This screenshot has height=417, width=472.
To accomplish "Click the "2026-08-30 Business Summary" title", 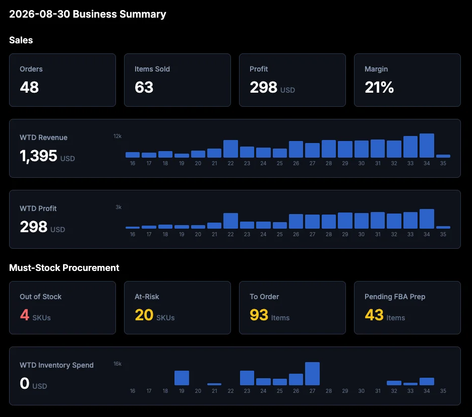I will (88, 14).
